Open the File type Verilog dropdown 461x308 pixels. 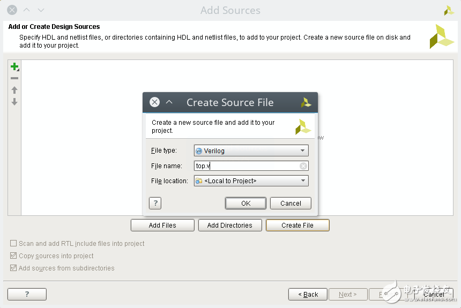point(251,151)
